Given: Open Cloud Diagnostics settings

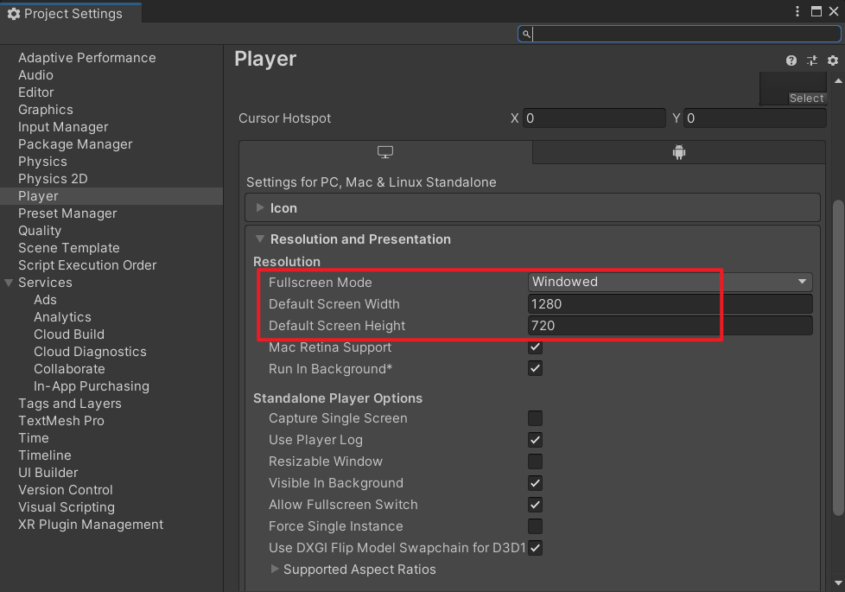Looking at the screenshot, I should pos(90,352).
